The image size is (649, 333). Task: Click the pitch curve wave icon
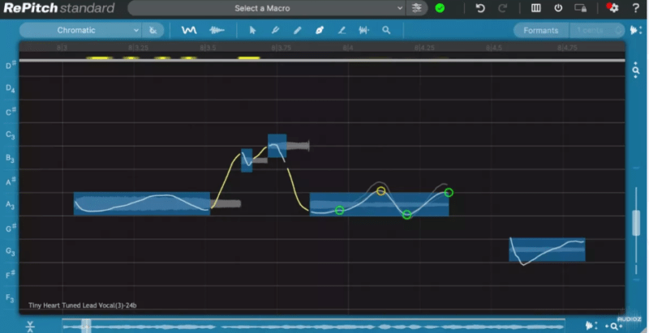coord(189,30)
